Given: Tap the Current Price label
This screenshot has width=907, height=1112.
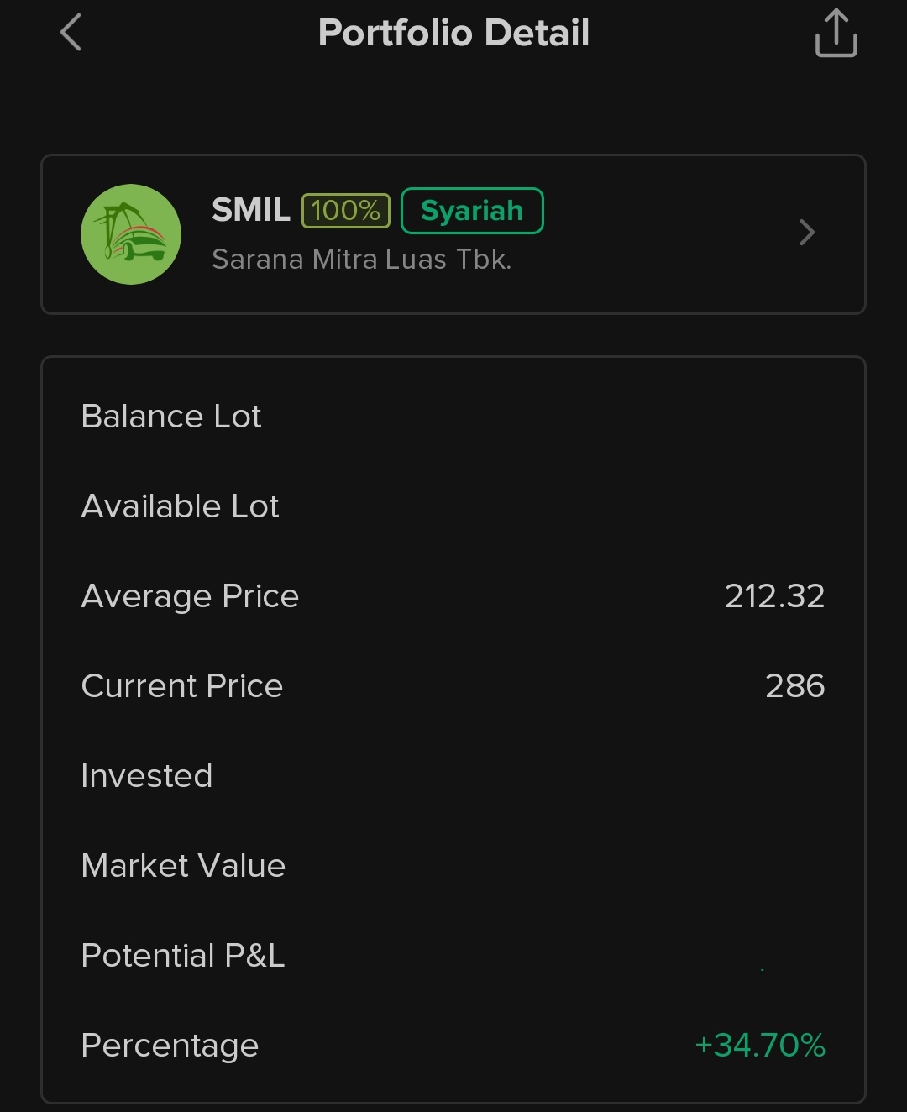Looking at the screenshot, I should pyautogui.click(x=181, y=686).
